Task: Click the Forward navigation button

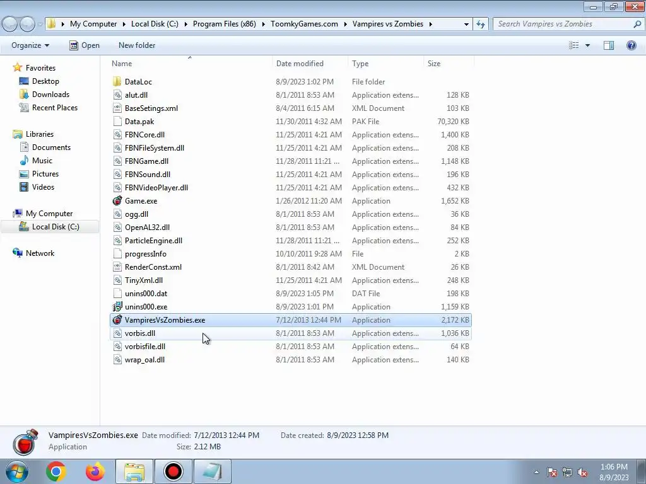Action: click(28, 25)
